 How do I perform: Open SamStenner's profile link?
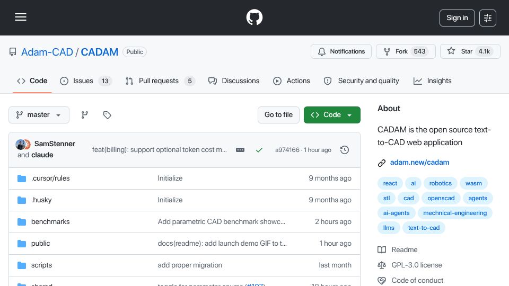55,144
